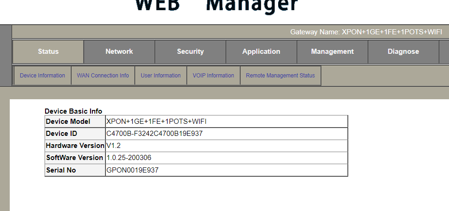The width and height of the screenshot is (449, 211).
Task: Open the Status tab
Action: [48, 51]
